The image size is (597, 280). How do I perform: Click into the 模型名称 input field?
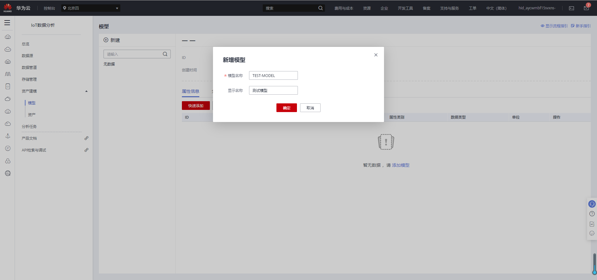(273, 75)
